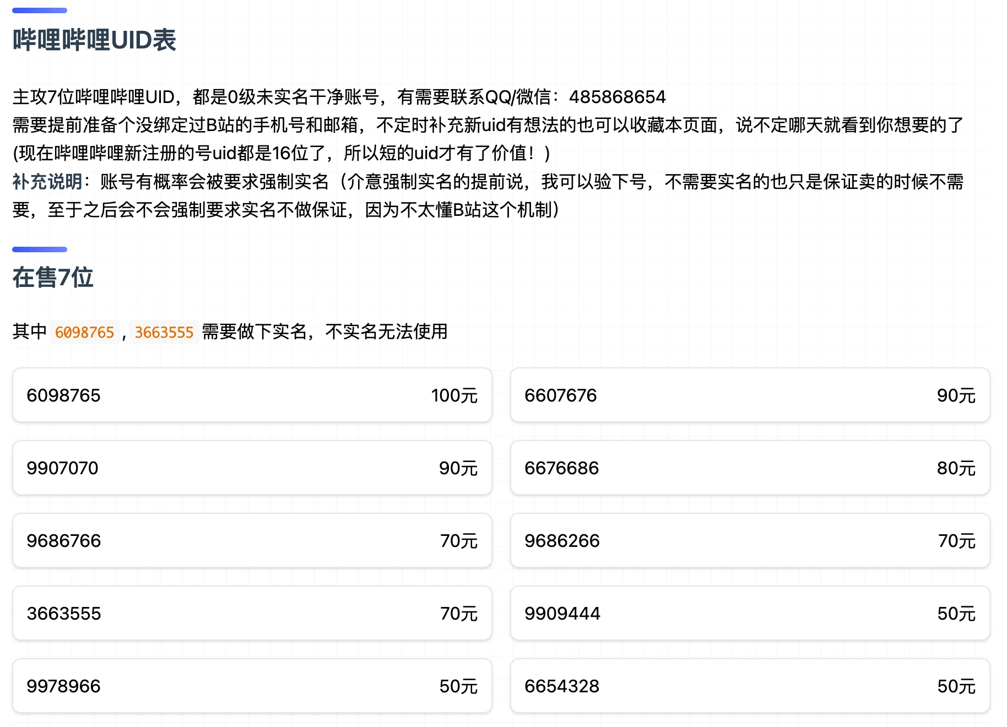Click the orange highlighted 6098765 code tag
The width and height of the screenshot is (1007, 727).
coord(84,332)
